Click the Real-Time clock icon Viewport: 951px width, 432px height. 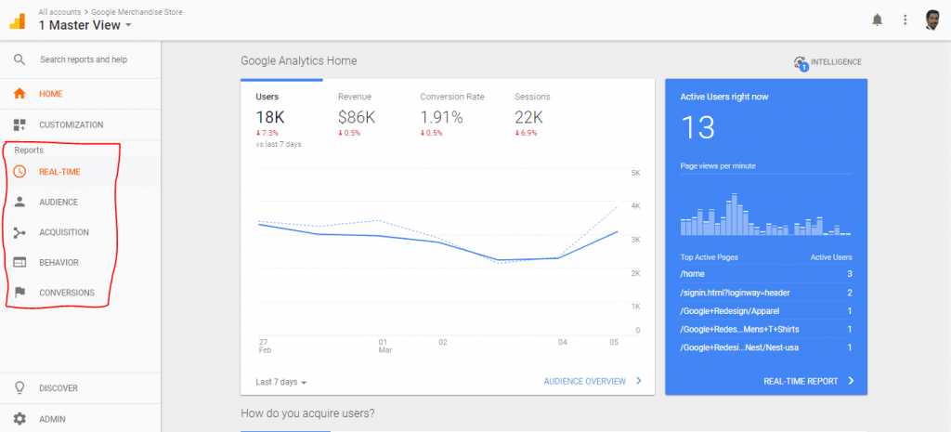[x=20, y=172]
